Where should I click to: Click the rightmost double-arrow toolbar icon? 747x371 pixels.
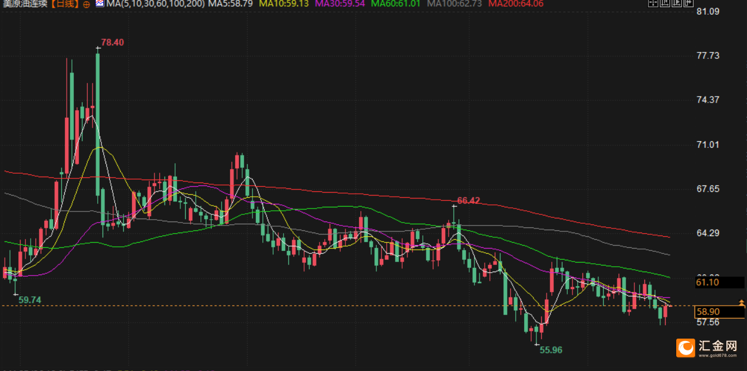coord(689,3)
